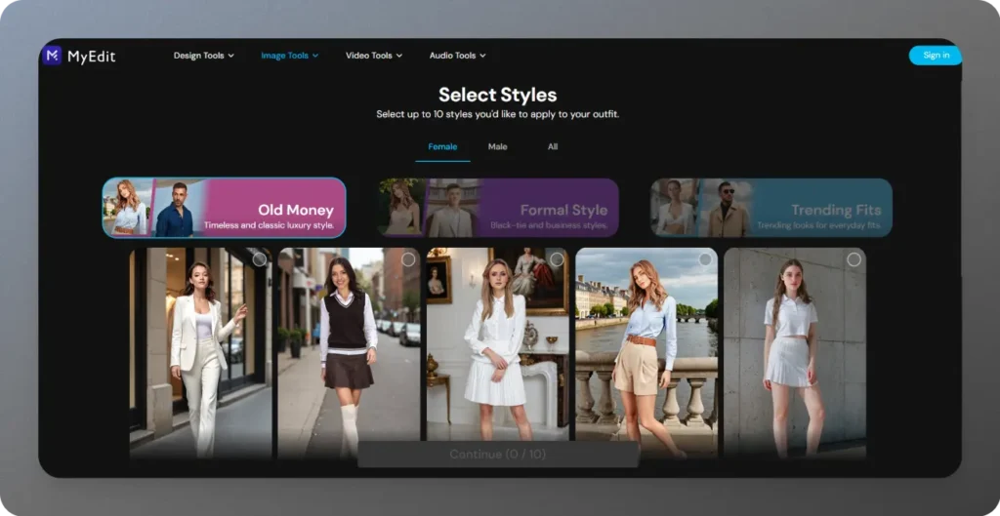Viewport: 1000px width, 516px height.
Task: Choose the Trending Fits category
Action: [771, 208]
